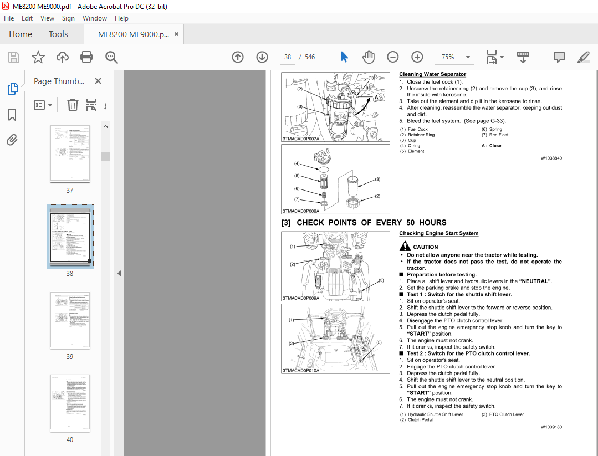The width and height of the screenshot is (598, 456).
Task: Delete selected page with trash icon
Action: (73, 105)
